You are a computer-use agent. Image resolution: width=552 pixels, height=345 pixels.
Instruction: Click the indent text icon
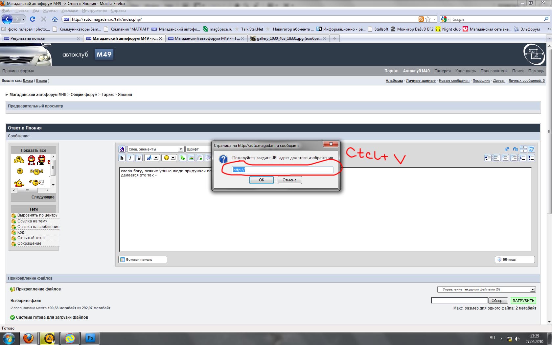click(x=488, y=158)
